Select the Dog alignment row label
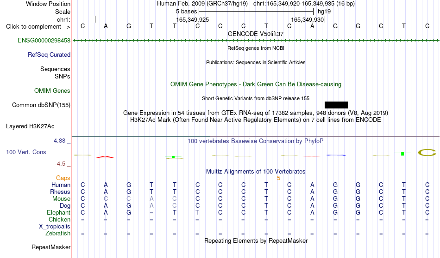 pyautogui.click(x=65, y=206)
